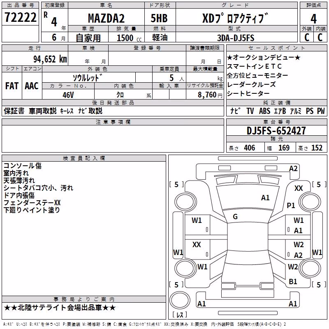Click the length value 406
This screenshot has width=329, height=329.
pyautogui.click(x=250, y=148)
